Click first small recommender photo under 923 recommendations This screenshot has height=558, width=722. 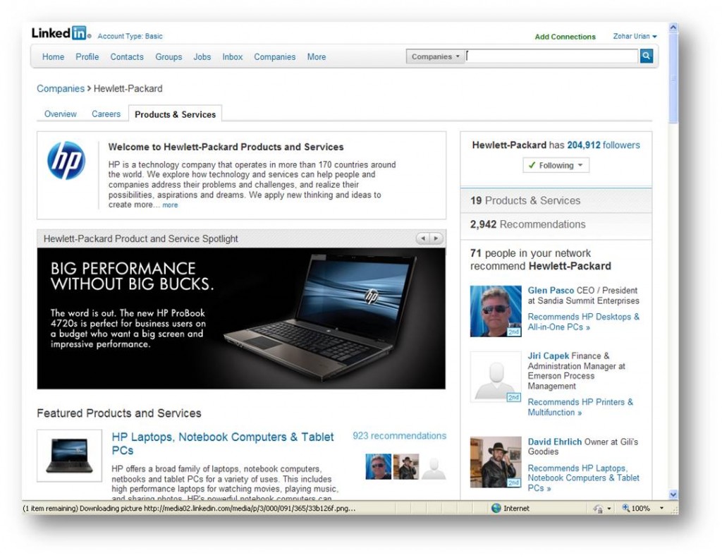(x=379, y=466)
